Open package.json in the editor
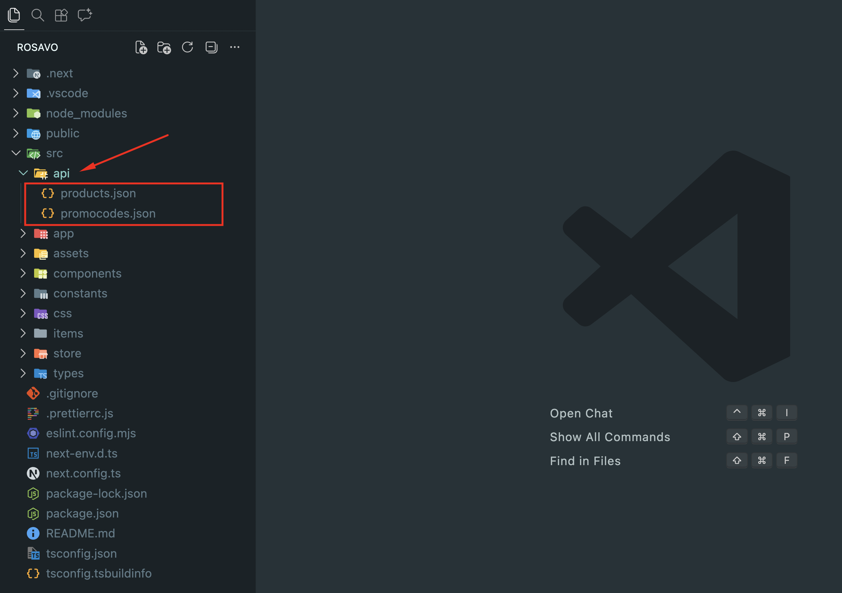This screenshot has width=842, height=593. pos(82,513)
